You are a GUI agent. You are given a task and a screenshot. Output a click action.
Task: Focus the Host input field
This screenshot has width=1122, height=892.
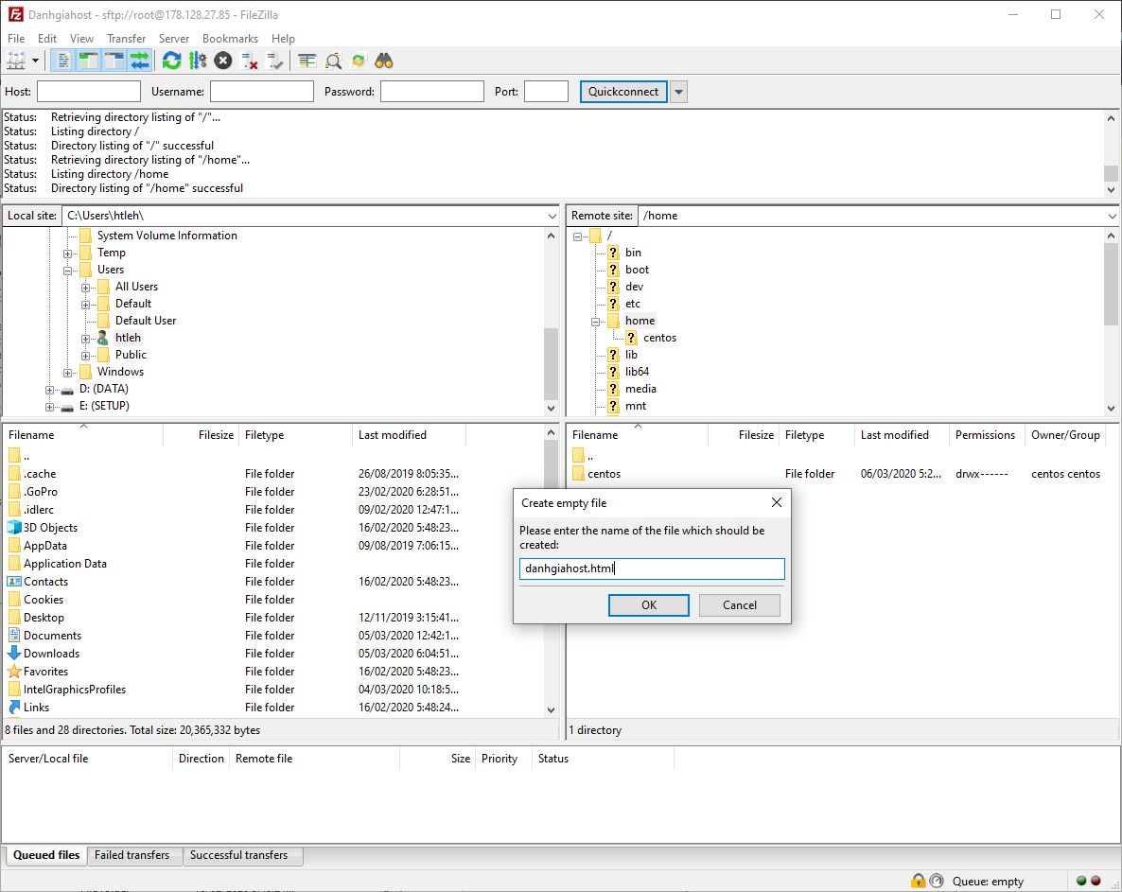pos(89,92)
